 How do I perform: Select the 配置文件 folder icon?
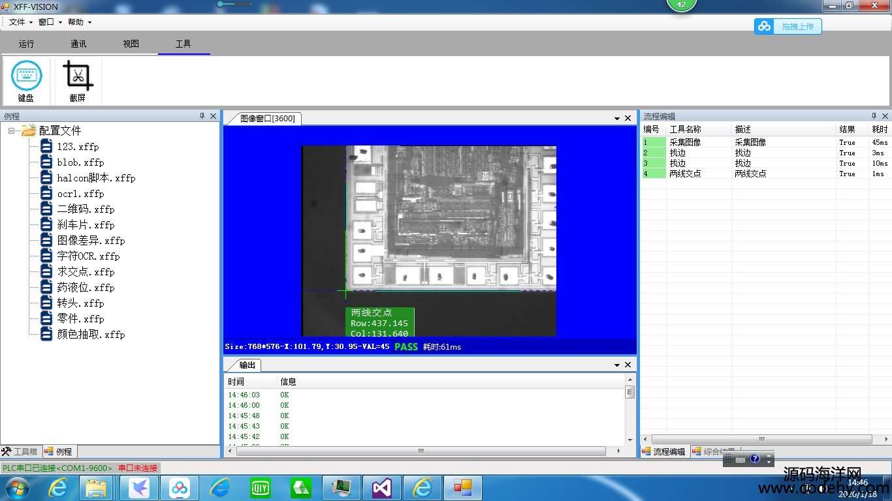tap(29, 130)
